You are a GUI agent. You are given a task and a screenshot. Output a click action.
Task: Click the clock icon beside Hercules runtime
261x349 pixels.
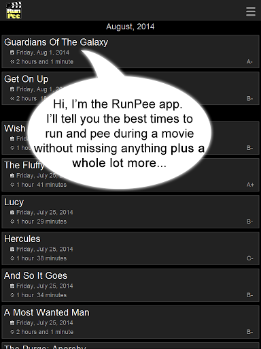pyautogui.click(x=12, y=258)
